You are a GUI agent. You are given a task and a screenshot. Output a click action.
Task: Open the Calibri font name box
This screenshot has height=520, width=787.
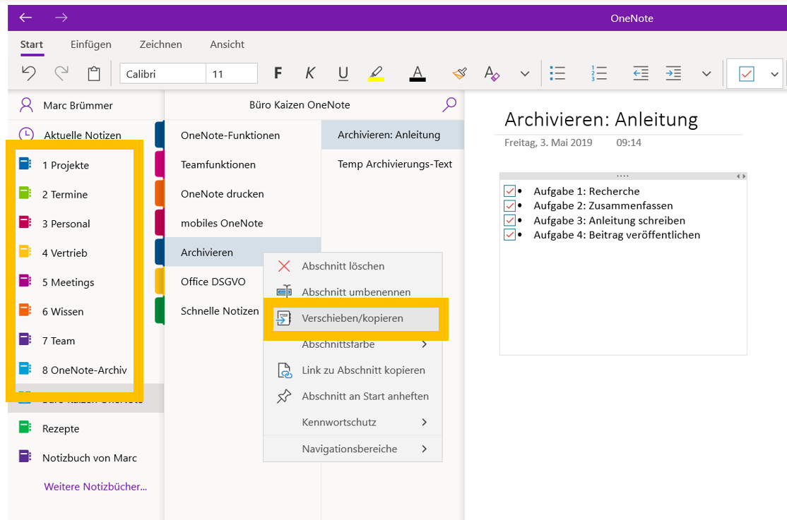coord(162,73)
